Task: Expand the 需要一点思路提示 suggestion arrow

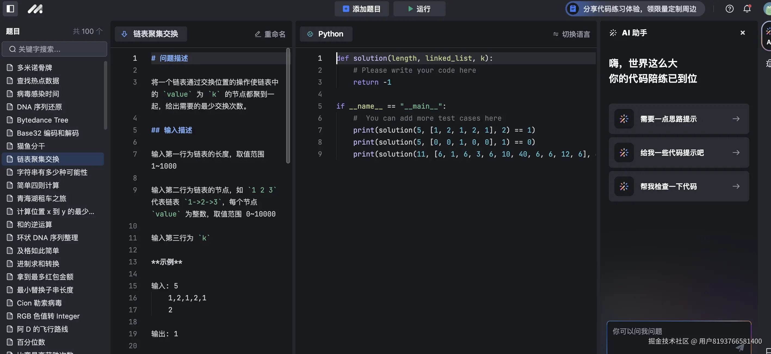Action: 736,119
